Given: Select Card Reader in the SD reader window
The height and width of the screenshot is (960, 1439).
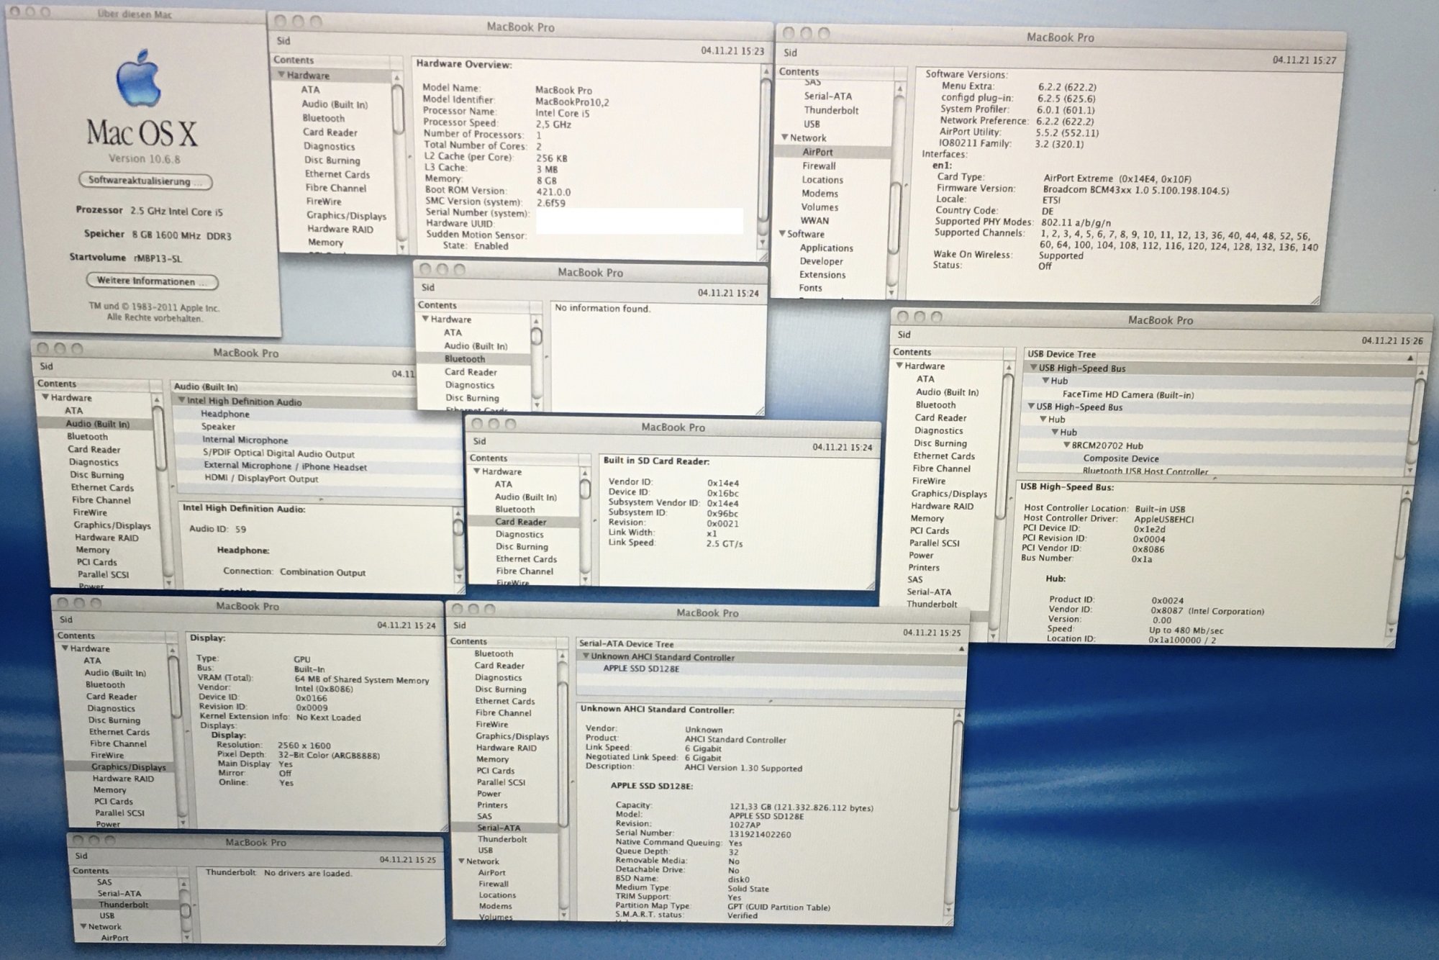Looking at the screenshot, I should pyautogui.click(x=520, y=522).
